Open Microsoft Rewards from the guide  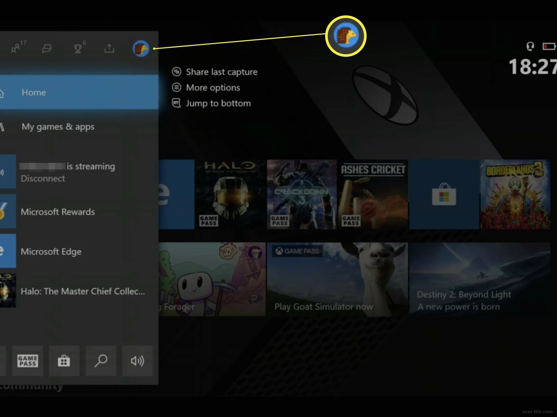coord(58,212)
